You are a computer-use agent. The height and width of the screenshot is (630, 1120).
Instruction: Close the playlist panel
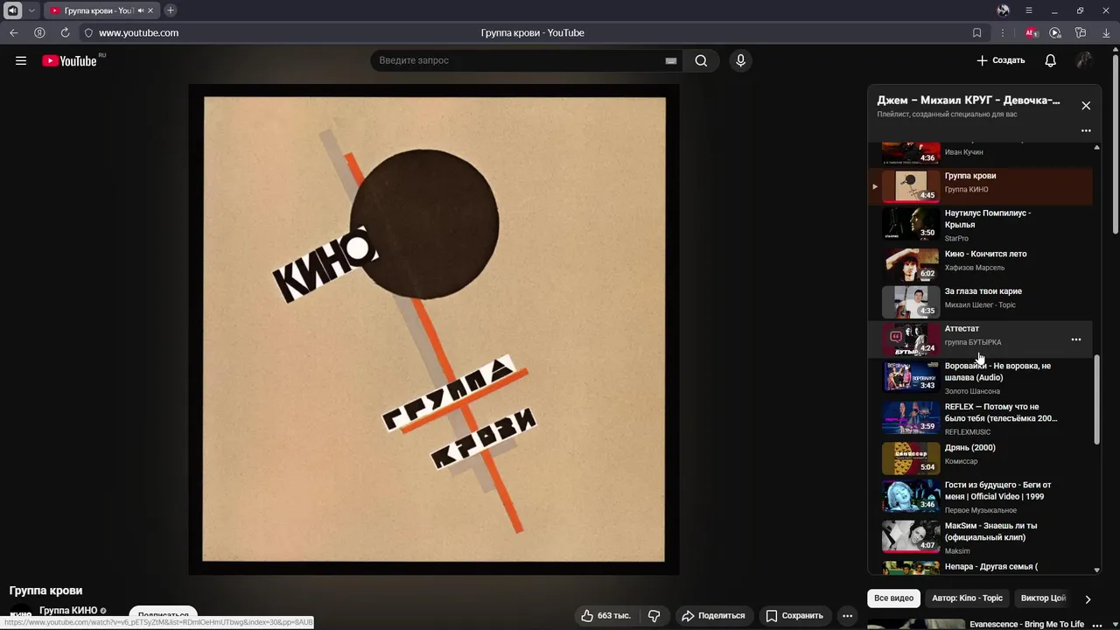point(1086,105)
